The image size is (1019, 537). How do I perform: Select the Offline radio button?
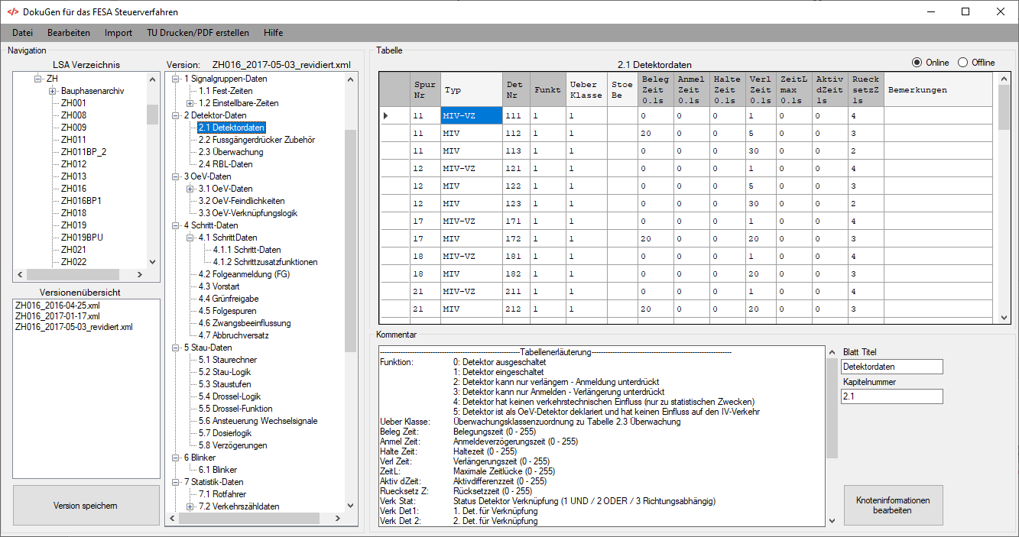tap(962, 63)
